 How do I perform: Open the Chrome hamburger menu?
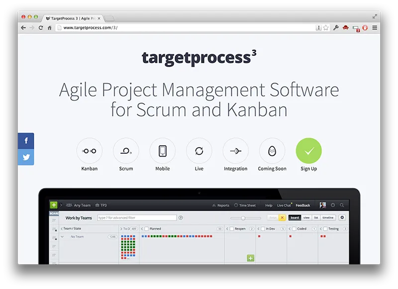[x=375, y=28]
